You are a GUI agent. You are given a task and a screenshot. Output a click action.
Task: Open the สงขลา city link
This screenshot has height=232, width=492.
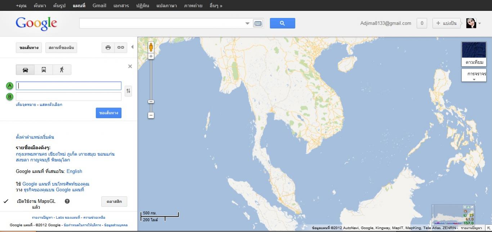23,160
